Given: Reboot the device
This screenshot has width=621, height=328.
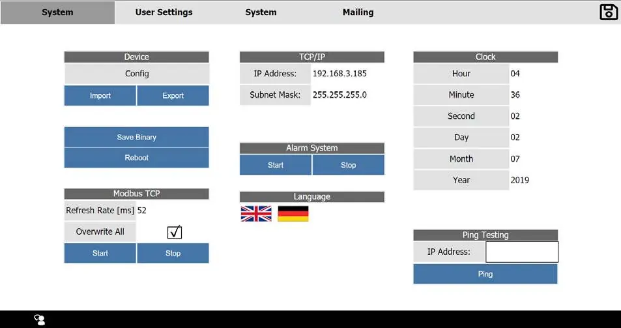Looking at the screenshot, I should (137, 158).
